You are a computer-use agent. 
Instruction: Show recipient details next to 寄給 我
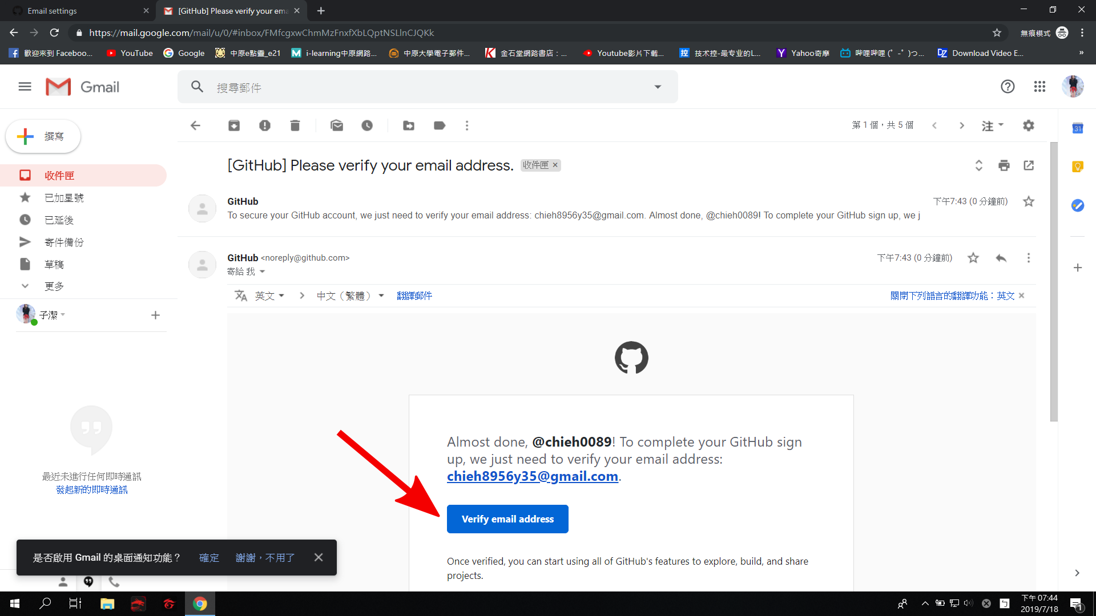pos(263,271)
